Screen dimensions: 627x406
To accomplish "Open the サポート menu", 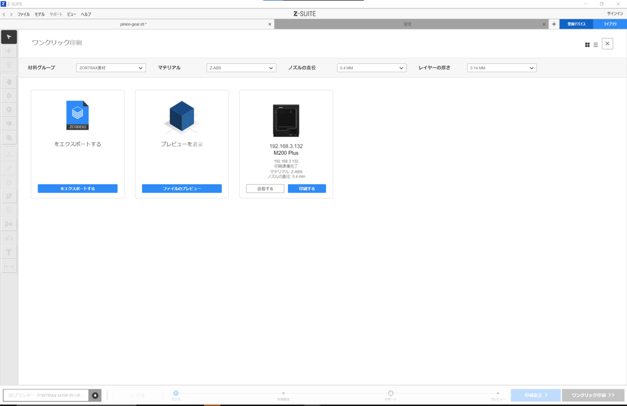I will point(56,14).
